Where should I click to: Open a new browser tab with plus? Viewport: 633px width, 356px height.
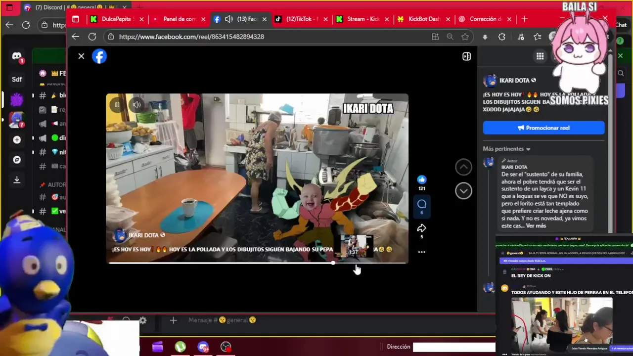pos(525,19)
